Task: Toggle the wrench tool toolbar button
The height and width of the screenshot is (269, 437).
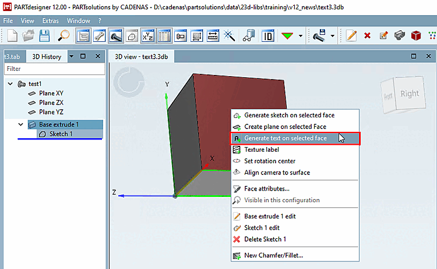Action: (x=99, y=36)
